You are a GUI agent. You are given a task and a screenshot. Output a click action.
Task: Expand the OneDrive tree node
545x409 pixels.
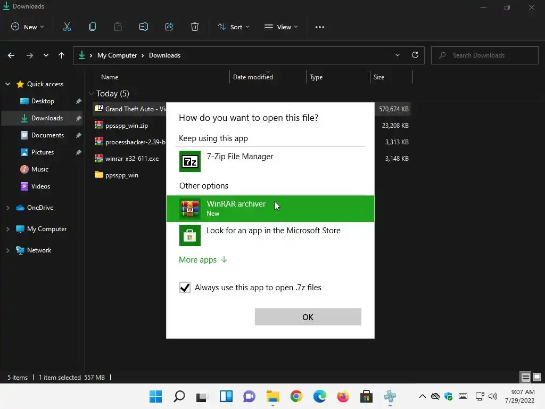coord(7,208)
